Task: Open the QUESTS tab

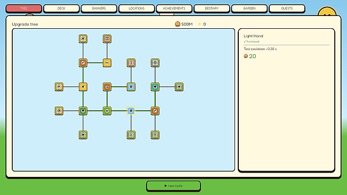Action: coord(287,9)
